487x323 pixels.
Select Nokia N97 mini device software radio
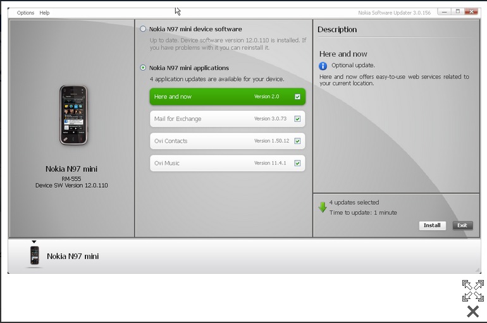(143, 29)
